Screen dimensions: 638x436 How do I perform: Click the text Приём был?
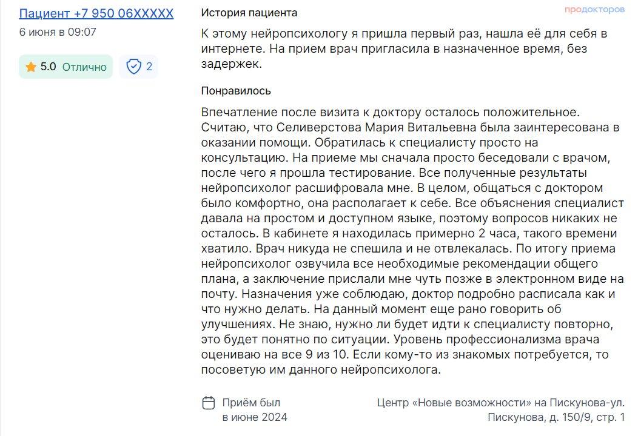click(251, 403)
